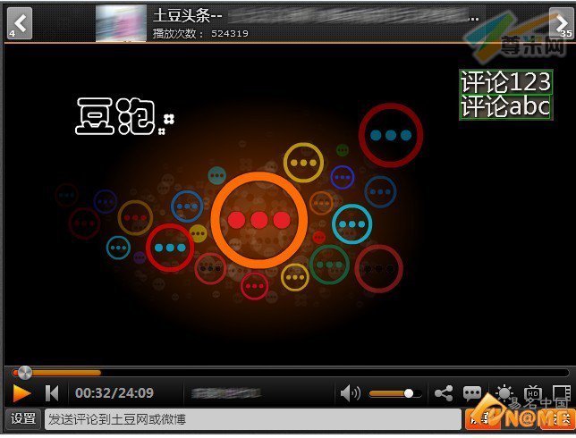Screen dimensions: 576x438
Task: Play the video with the orange play button
Action: click(21, 393)
